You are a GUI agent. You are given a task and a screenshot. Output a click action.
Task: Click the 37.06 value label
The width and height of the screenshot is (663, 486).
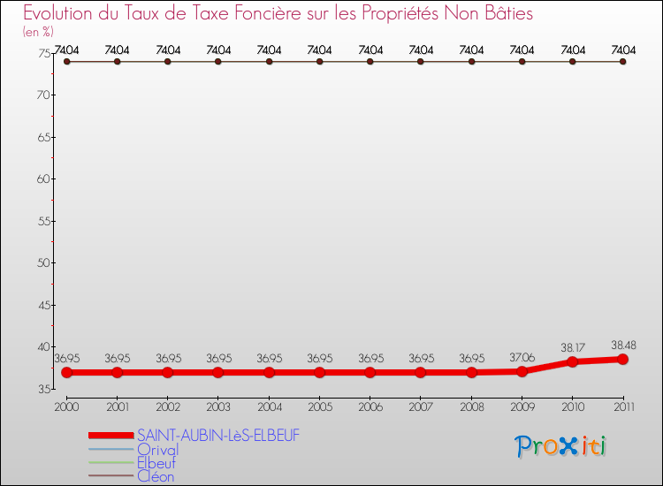point(522,358)
